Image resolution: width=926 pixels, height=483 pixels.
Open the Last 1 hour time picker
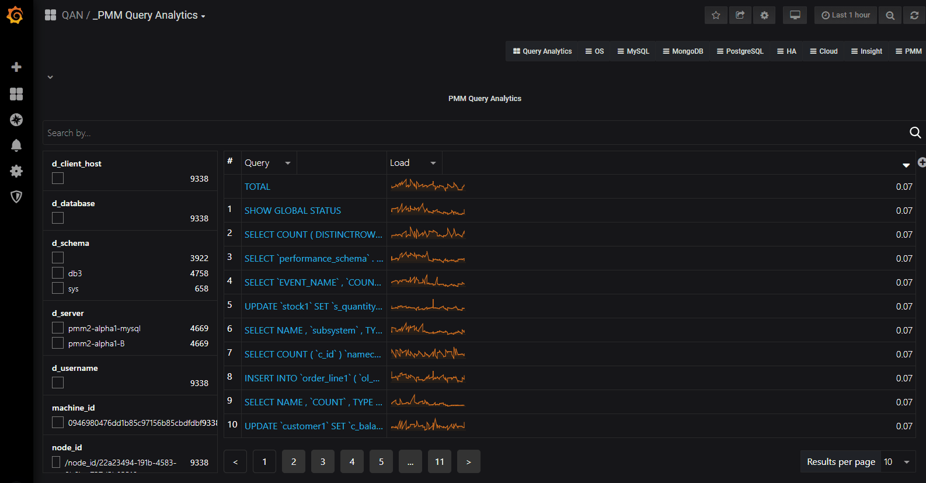845,15
